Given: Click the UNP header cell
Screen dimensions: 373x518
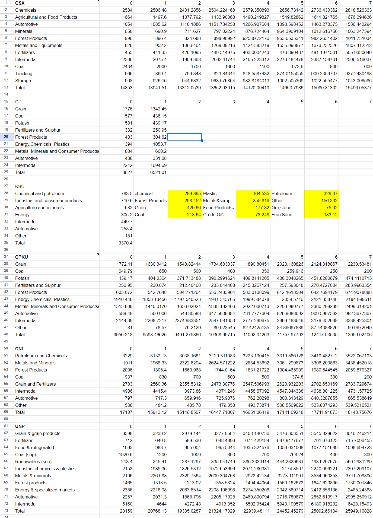Looking at the screenshot, I should [56, 426].
